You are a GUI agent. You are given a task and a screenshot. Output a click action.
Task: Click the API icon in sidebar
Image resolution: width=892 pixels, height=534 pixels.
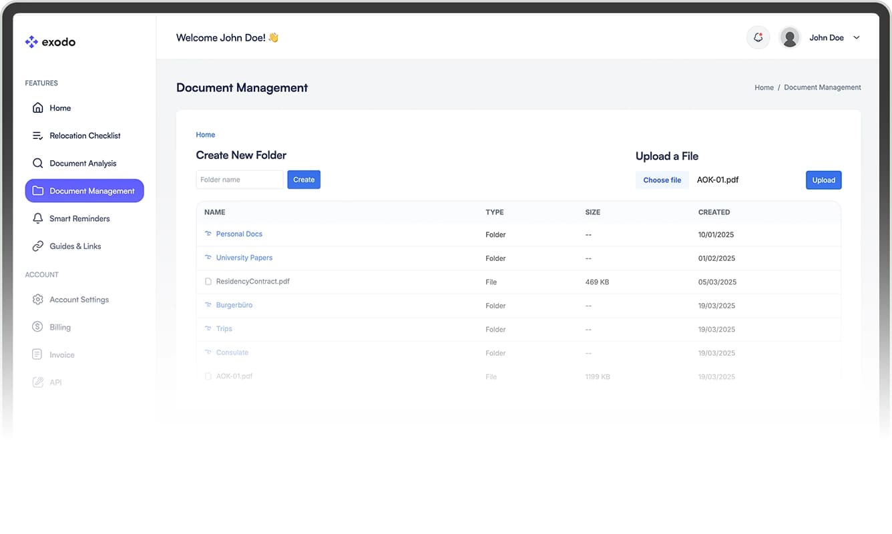38,382
